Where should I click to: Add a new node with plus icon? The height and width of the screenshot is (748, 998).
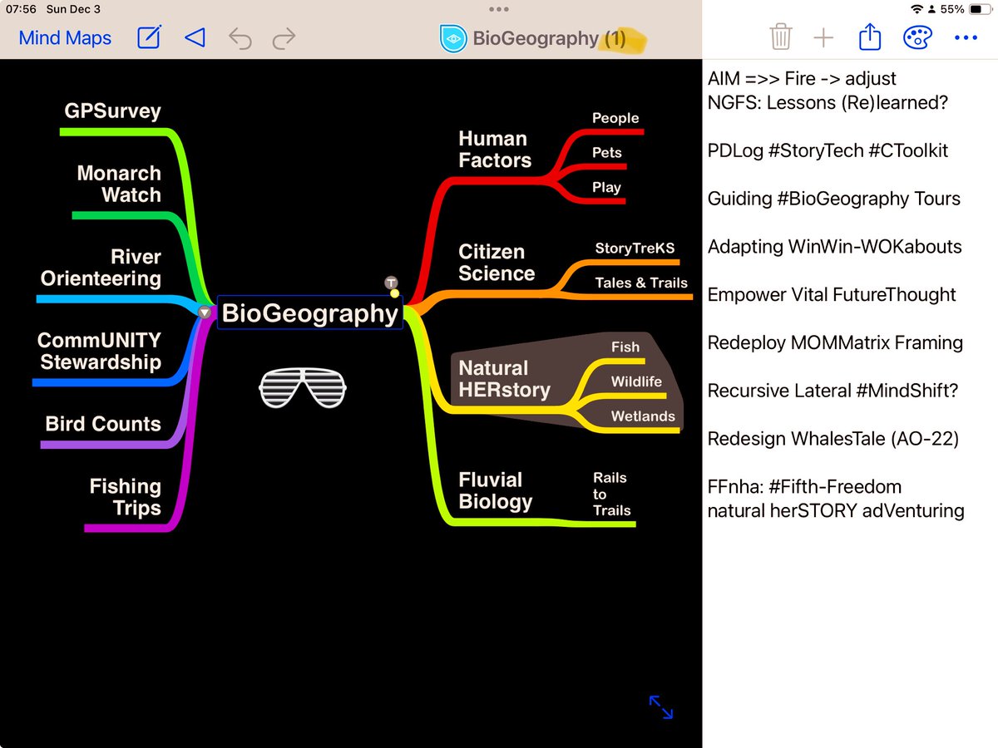[x=823, y=37]
